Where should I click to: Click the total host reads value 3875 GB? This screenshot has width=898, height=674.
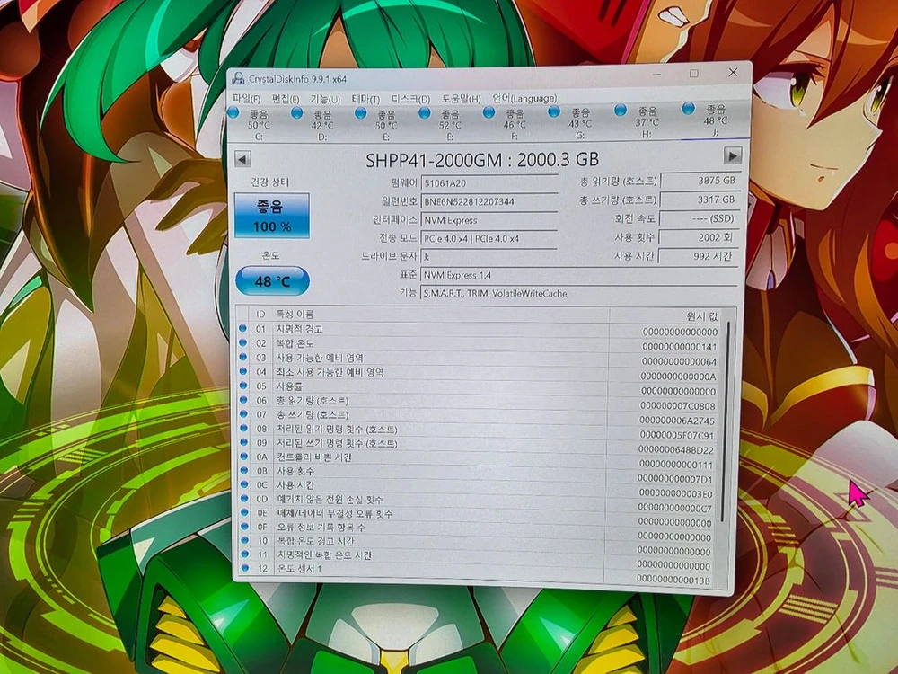(x=700, y=180)
